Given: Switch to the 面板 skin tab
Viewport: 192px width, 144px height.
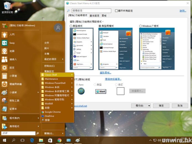Looking at the screenshot, I should coord(104,16).
